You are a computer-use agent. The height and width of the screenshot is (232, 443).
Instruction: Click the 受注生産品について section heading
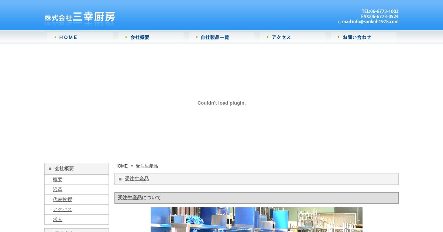pos(257,198)
